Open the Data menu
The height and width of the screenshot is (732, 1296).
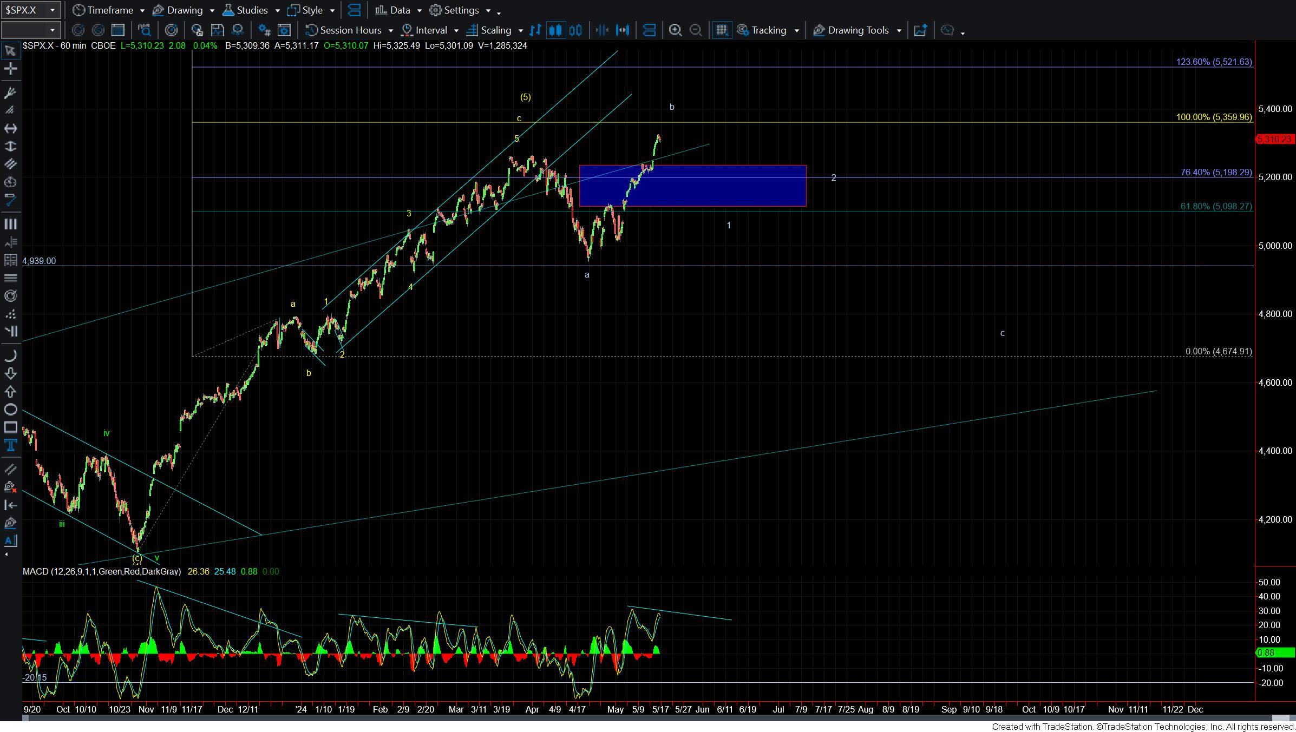tap(393, 10)
